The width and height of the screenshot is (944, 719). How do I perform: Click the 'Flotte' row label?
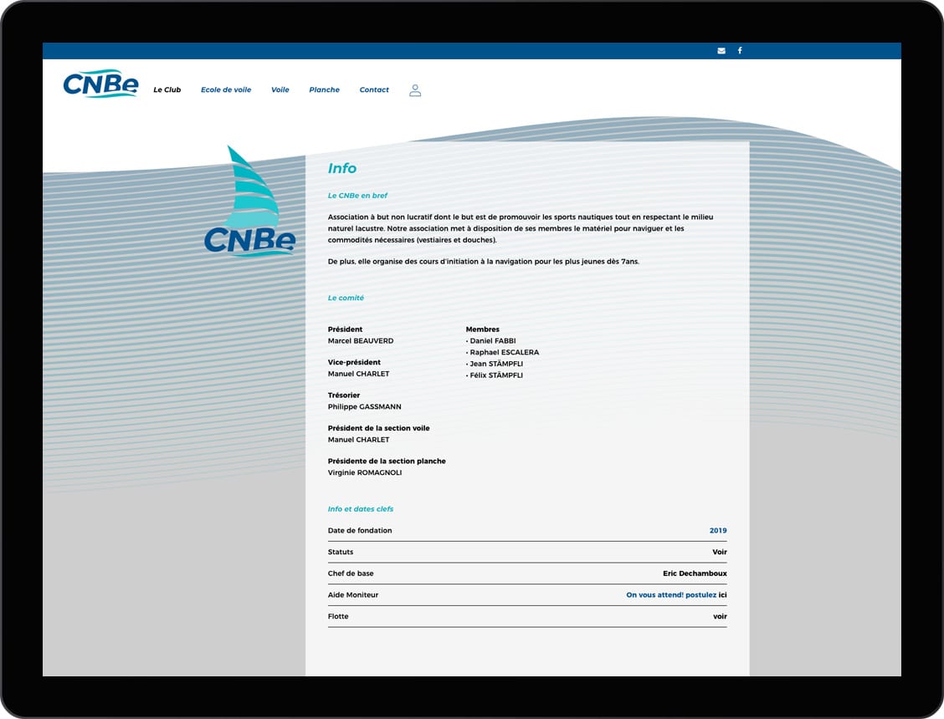338,616
